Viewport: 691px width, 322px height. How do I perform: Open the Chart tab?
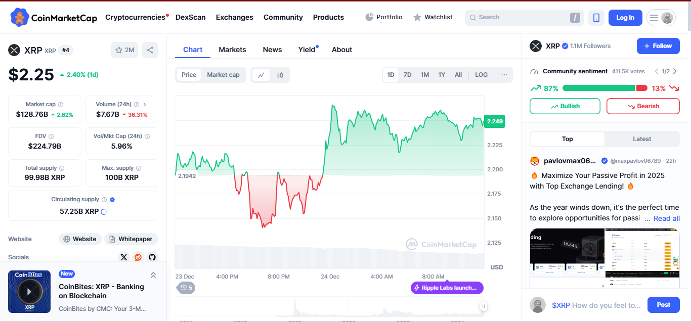pos(193,50)
